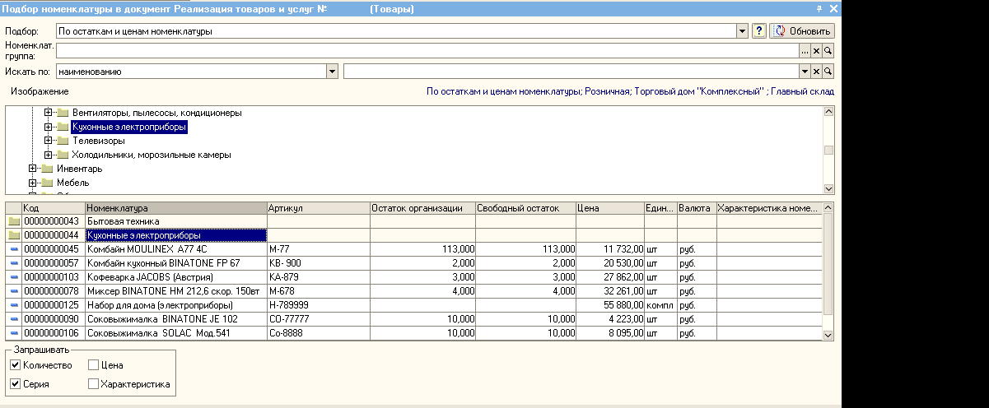The width and height of the screenshot is (989, 408).
Task: Select Холодильники, морозильные камеры folder
Action: click(152, 155)
